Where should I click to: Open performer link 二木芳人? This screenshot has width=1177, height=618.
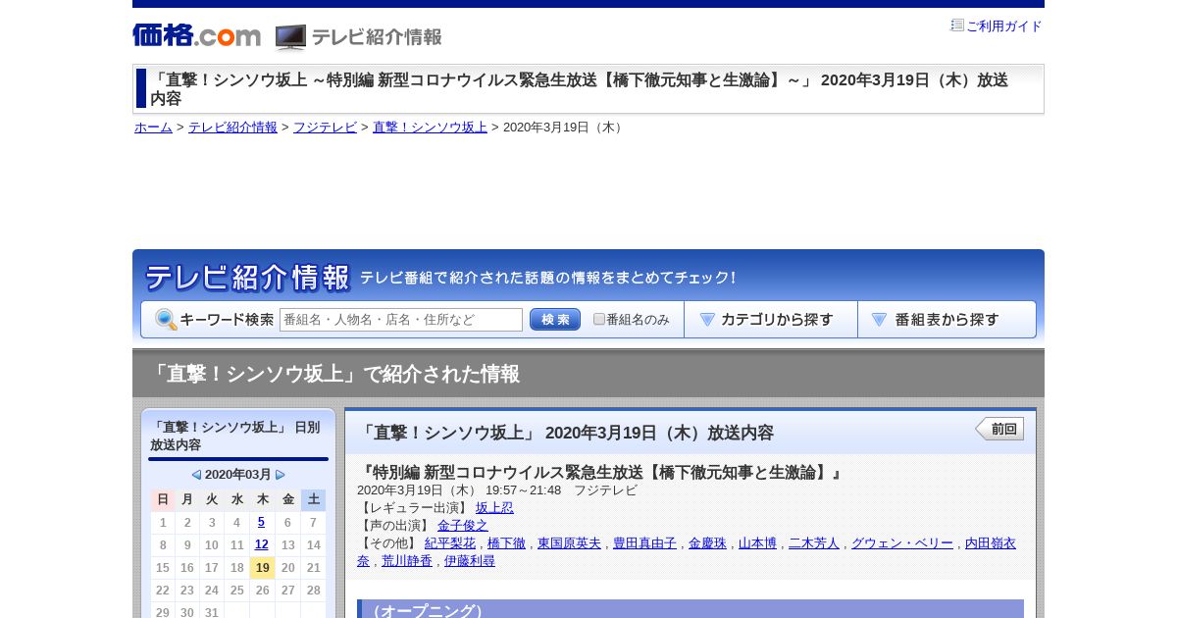[x=814, y=543]
